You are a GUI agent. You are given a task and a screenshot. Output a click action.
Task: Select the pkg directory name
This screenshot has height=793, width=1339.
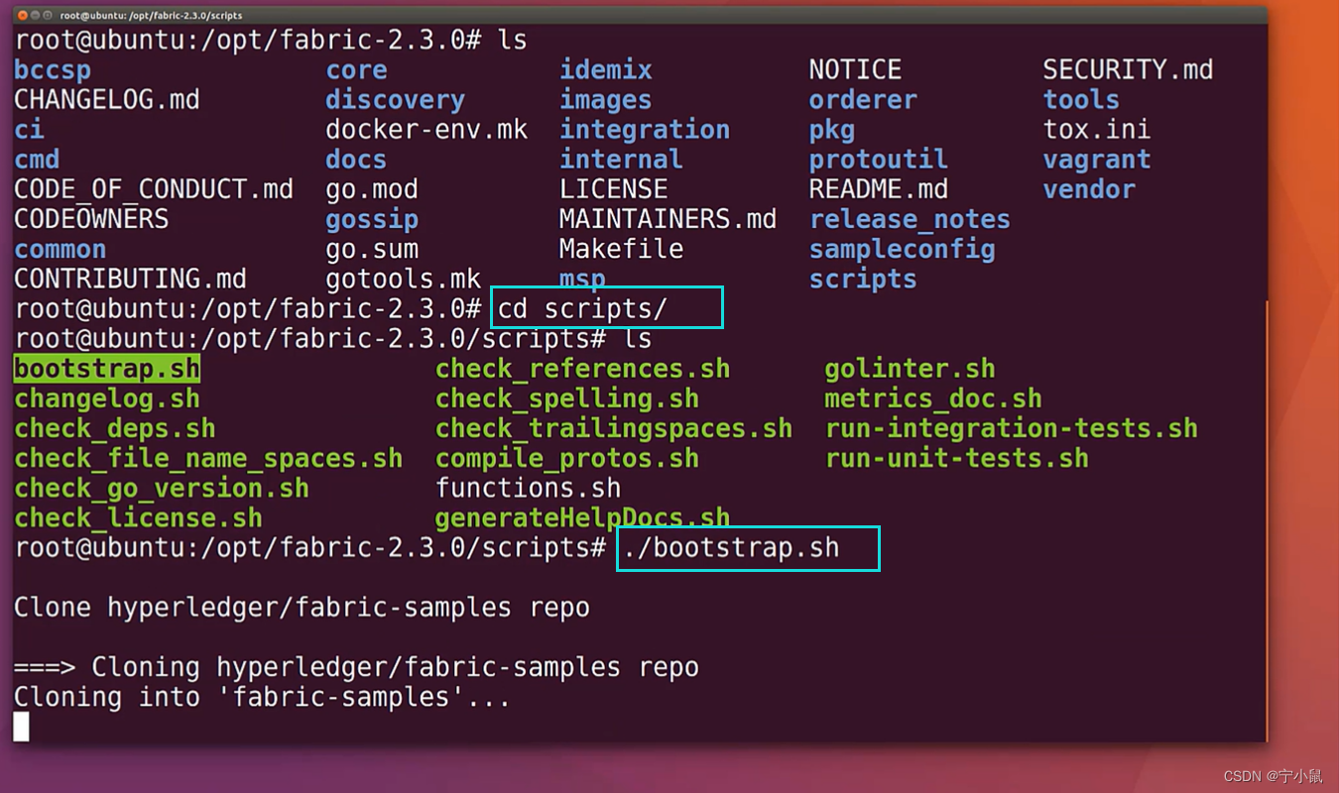click(832, 131)
